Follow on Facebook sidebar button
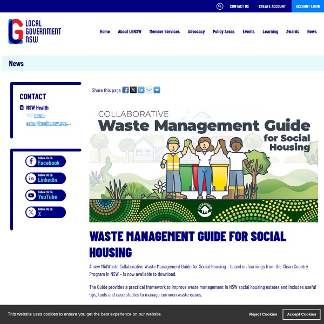This screenshot has height=324, width=324. click(x=45, y=161)
